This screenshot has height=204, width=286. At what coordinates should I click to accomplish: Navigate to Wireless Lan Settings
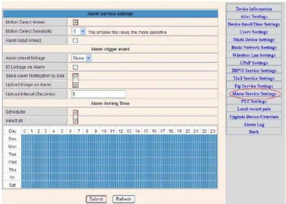click(x=254, y=55)
